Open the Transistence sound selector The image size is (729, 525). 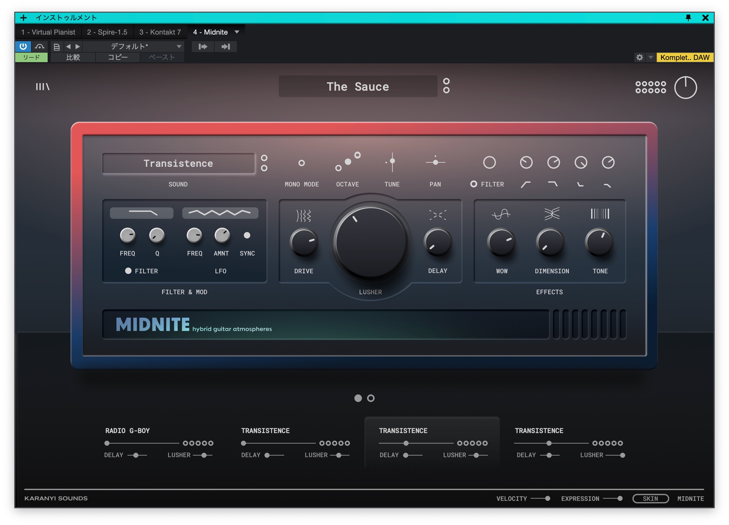click(x=178, y=163)
